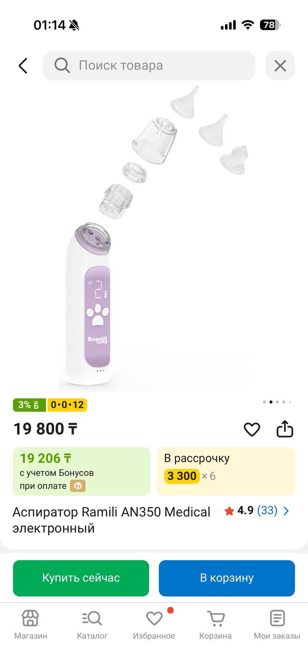
Task: Close search with the X button
Action: click(x=280, y=66)
